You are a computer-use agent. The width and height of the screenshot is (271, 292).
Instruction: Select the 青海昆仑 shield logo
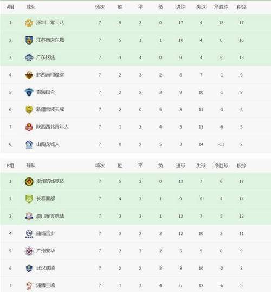(29, 92)
